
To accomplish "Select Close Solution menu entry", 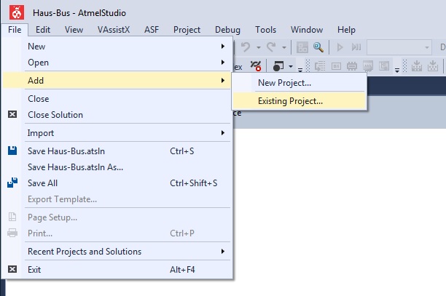I will 117,115.
